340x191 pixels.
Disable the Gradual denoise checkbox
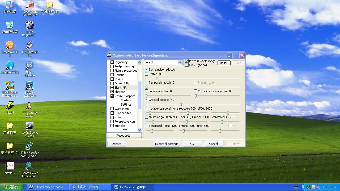(147, 100)
